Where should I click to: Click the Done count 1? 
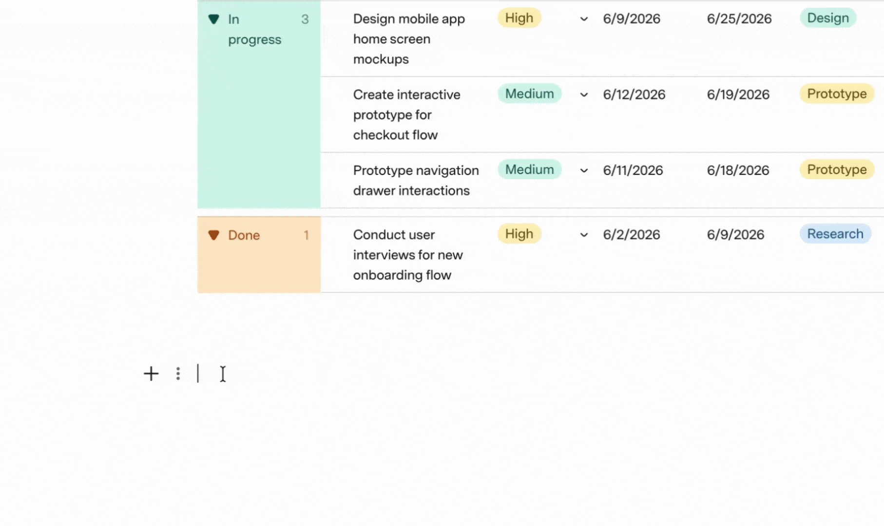[x=306, y=235]
